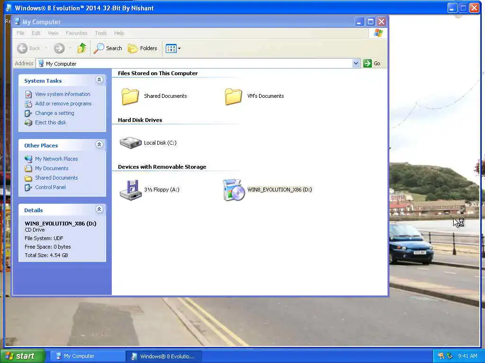The width and height of the screenshot is (485, 363).
Task: Click the Windows flag logo in menu bar
Action: point(378,33)
